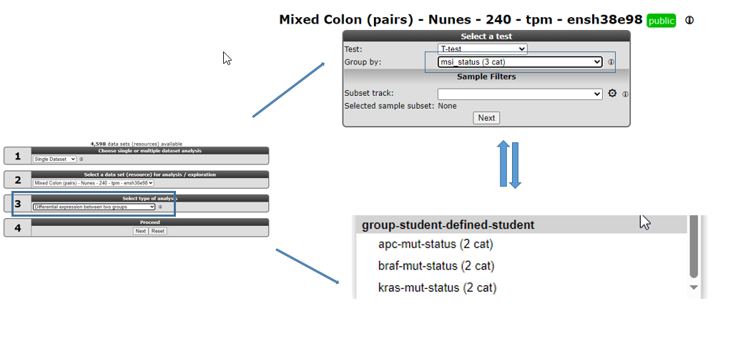
Task: Expand the Mixed Colon dataset selector
Action: (x=94, y=183)
